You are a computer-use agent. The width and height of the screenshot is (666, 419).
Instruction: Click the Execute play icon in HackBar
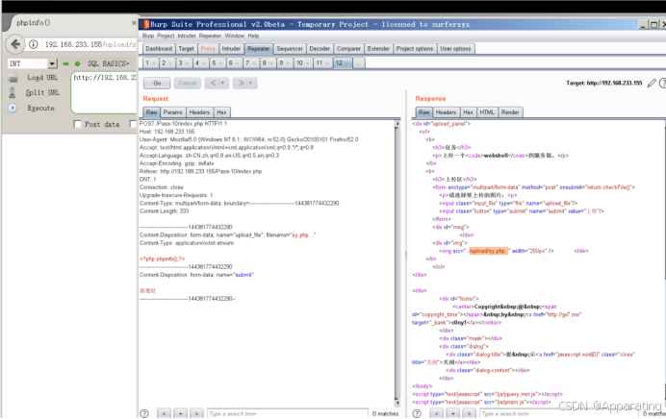pos(13,108)
